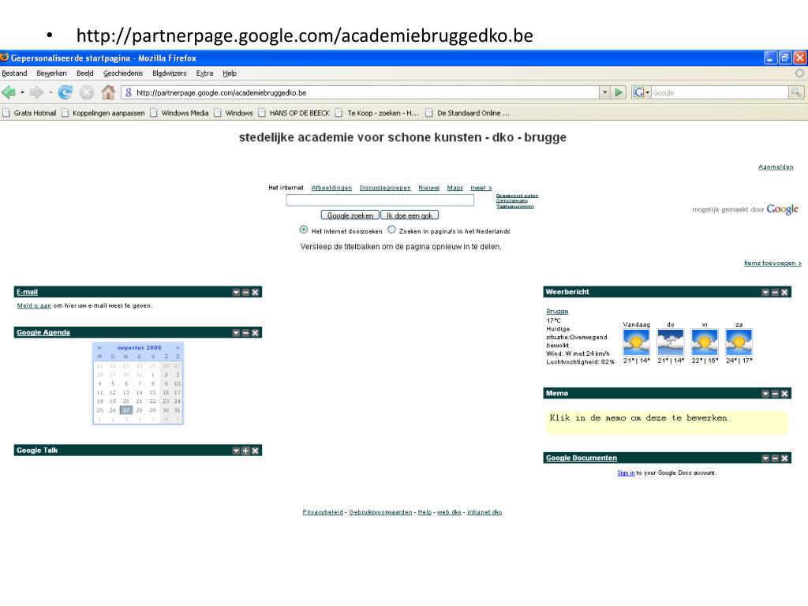Minimize the E-mail gadget
The height and width of the screenshot is (606, 808).
[246, 292]
